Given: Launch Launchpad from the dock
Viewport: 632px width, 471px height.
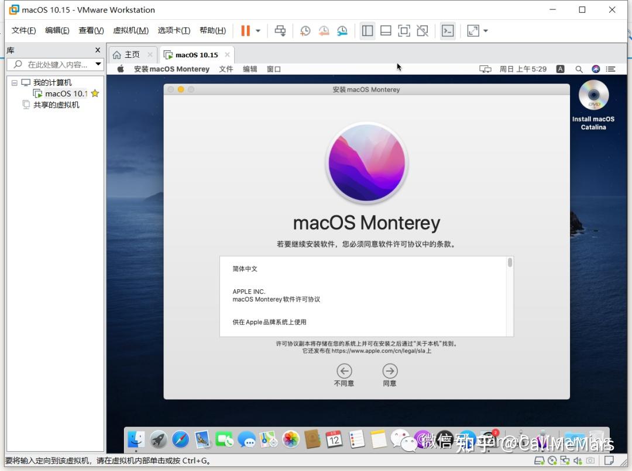Looking at the screenshot, I should 159,439.
